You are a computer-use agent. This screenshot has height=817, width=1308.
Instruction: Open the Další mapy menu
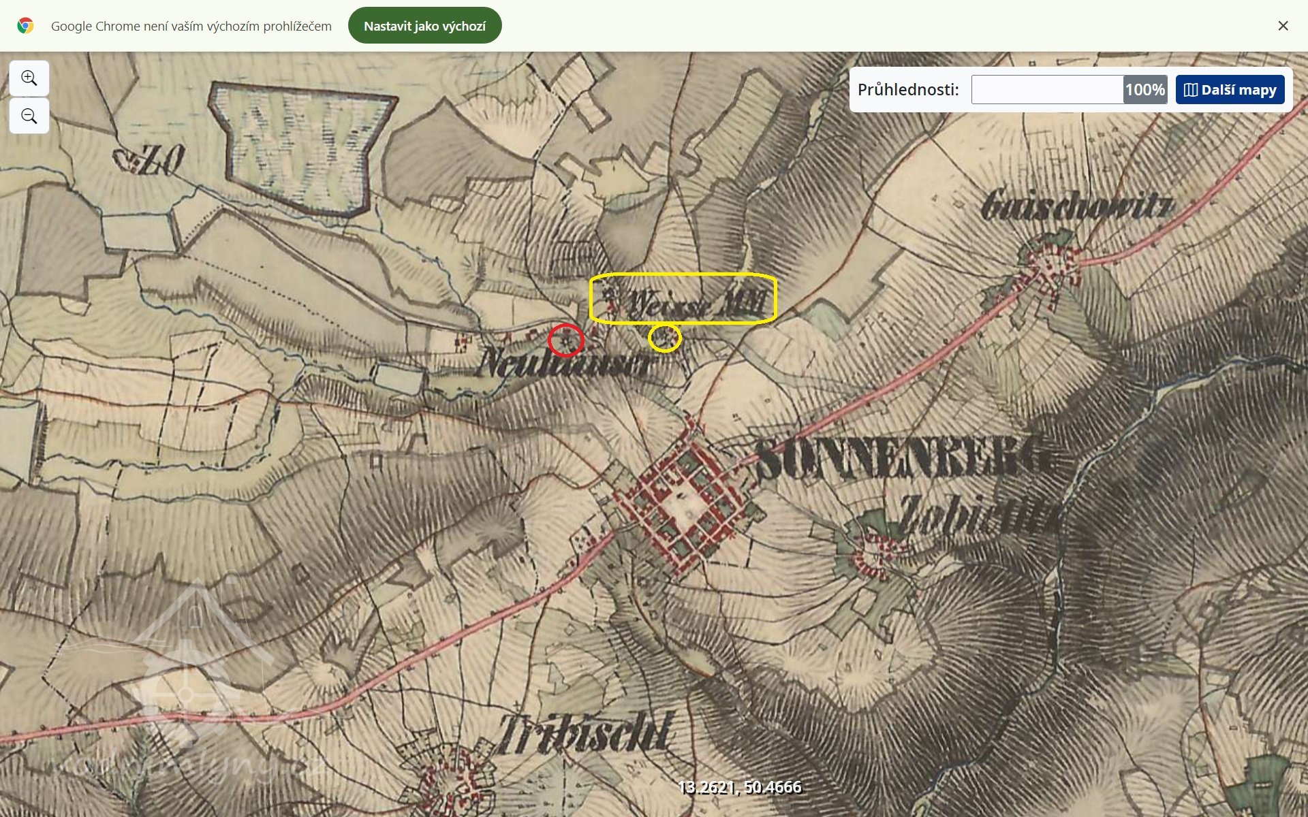[x=1230, y=90]
